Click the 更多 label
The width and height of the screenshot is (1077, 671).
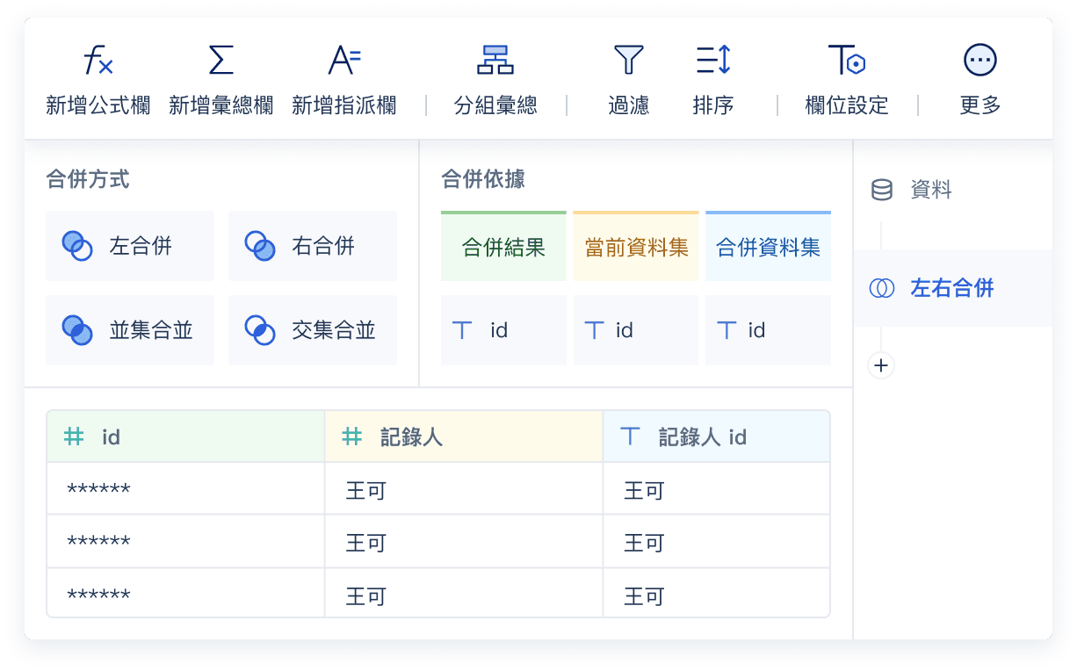pos(980,106)
